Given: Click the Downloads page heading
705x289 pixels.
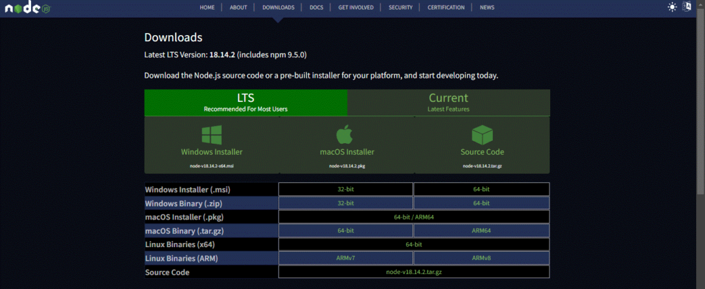Looking at the screenshot, I should coord(173,37).
